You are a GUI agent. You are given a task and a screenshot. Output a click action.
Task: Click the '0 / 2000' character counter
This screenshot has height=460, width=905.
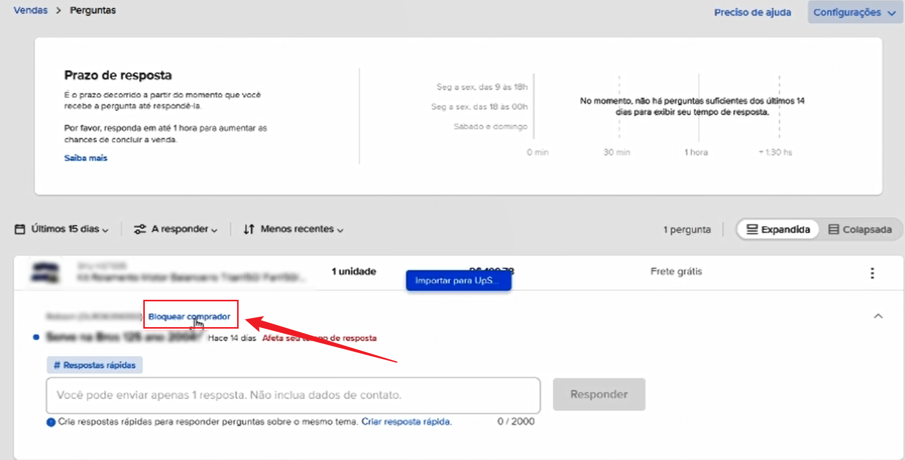click(x=516, y=421)
